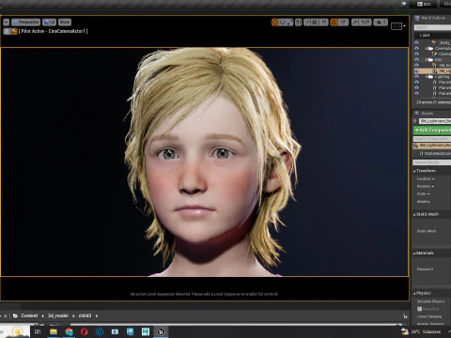Toggle rotation snapping (orange angle icon)
The width and height of the screenshot is (451, 338).
coord(334,23)
